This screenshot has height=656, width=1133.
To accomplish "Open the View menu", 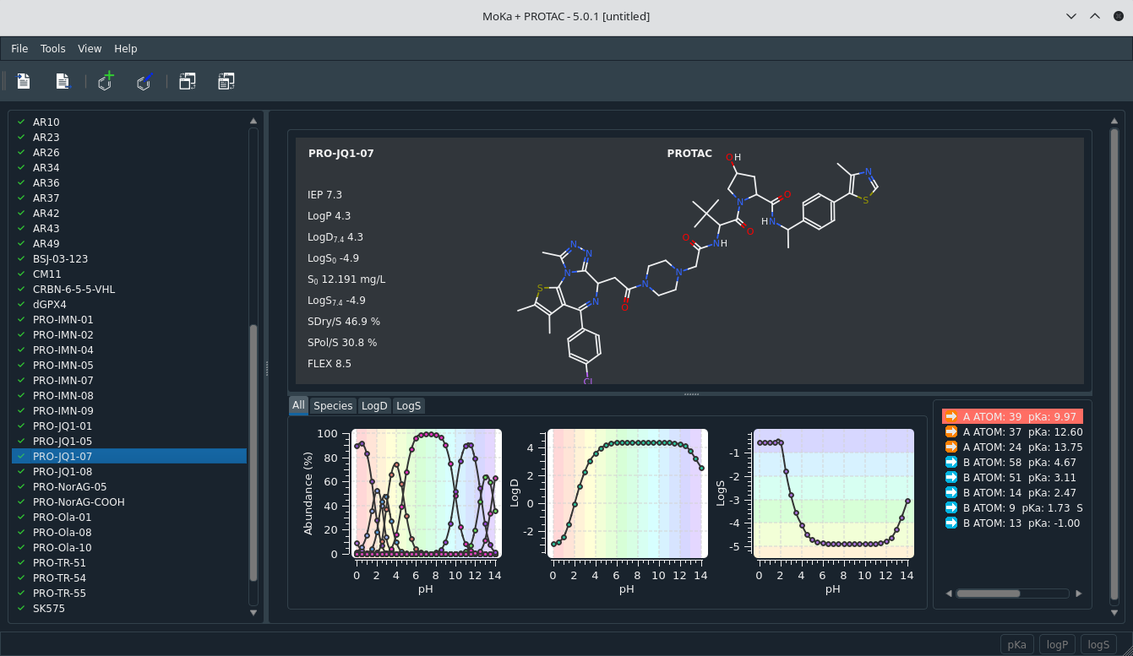I will (x=90, y=48).
